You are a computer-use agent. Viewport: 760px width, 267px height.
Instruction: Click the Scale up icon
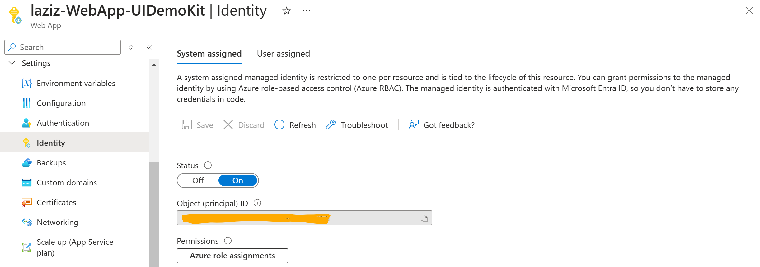point(27,247)
